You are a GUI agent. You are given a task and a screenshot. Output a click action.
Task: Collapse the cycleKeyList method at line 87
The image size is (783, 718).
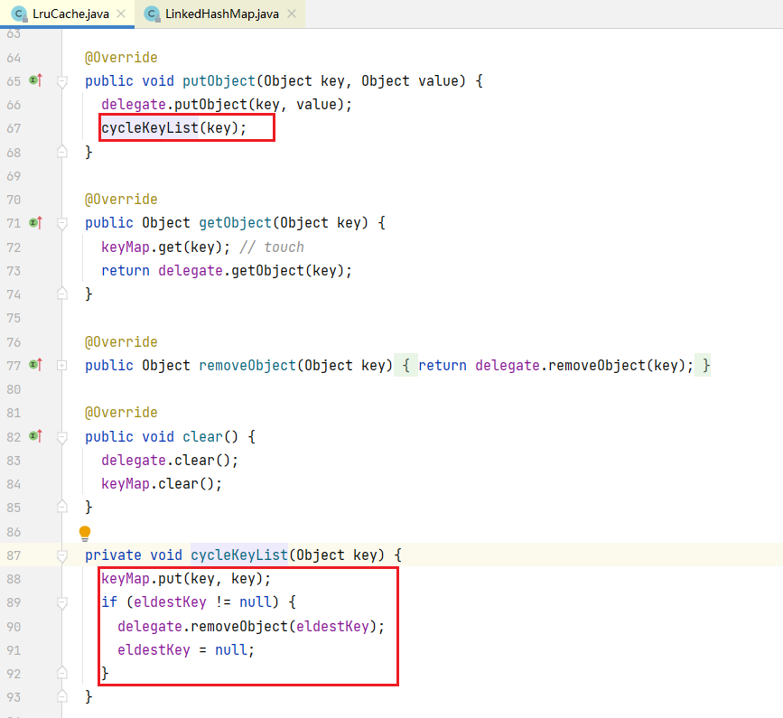(62, 555)
